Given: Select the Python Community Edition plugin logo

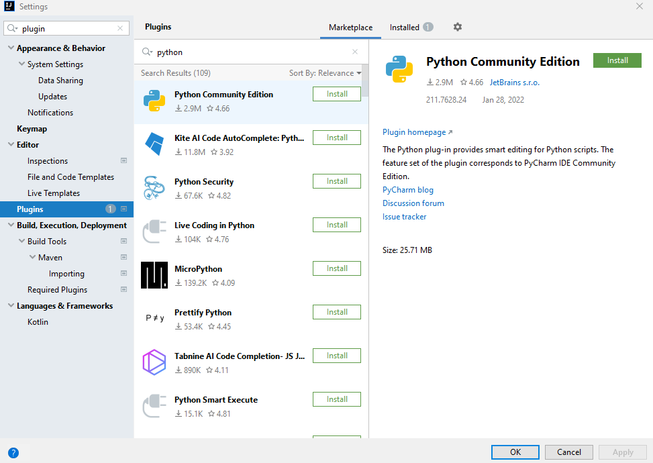Looking at the screenshot, I should pos(154,101).
